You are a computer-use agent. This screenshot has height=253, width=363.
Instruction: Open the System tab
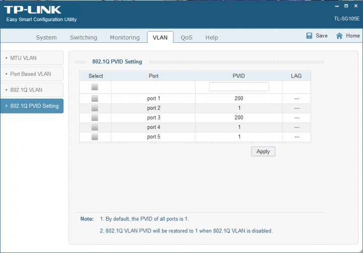(46, 37)
